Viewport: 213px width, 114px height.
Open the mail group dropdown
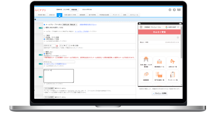click(x=70, y=25)
